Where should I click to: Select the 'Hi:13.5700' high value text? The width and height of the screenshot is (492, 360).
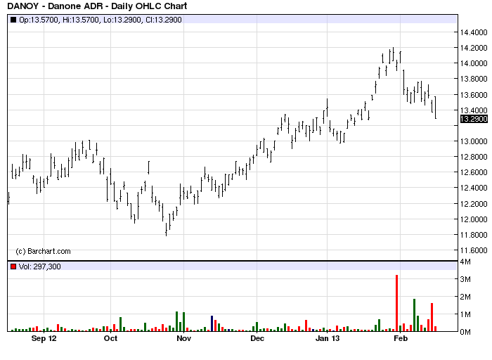click(x=81, y=20)
